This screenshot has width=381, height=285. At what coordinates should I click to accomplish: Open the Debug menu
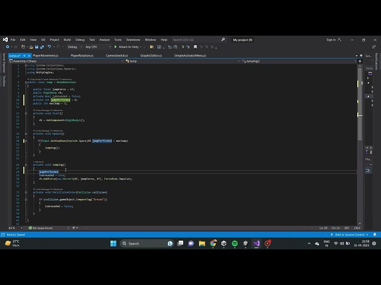(x=80, y=40)
